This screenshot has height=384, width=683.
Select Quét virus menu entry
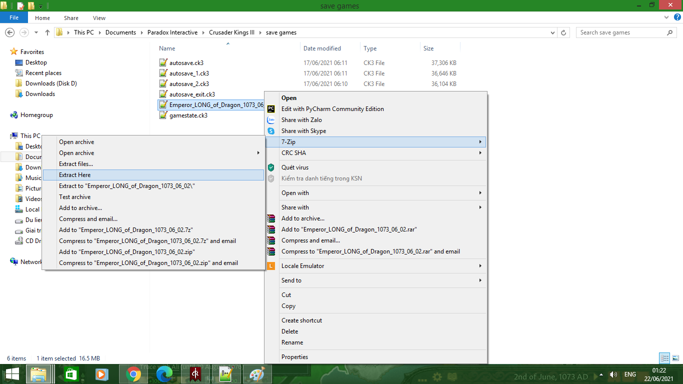[375, 167]
